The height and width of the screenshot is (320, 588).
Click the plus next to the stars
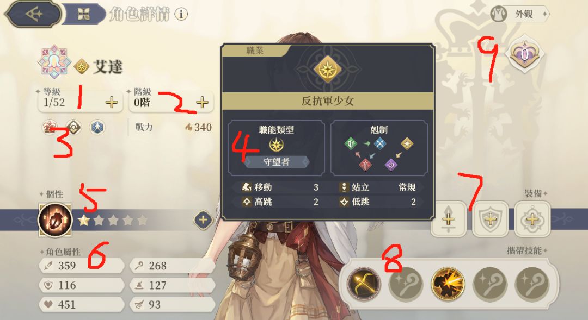[203, 219]
